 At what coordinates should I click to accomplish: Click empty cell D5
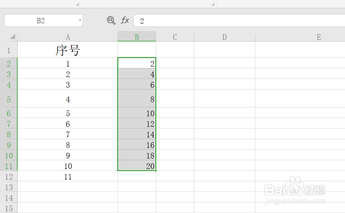click(225, 99)
